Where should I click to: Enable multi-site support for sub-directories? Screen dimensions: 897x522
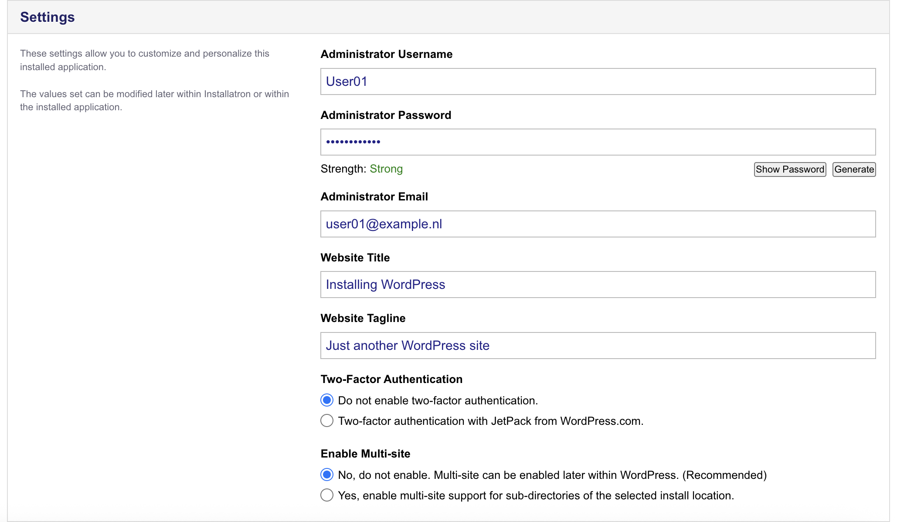pyautogui.click(x=326, y=495)
